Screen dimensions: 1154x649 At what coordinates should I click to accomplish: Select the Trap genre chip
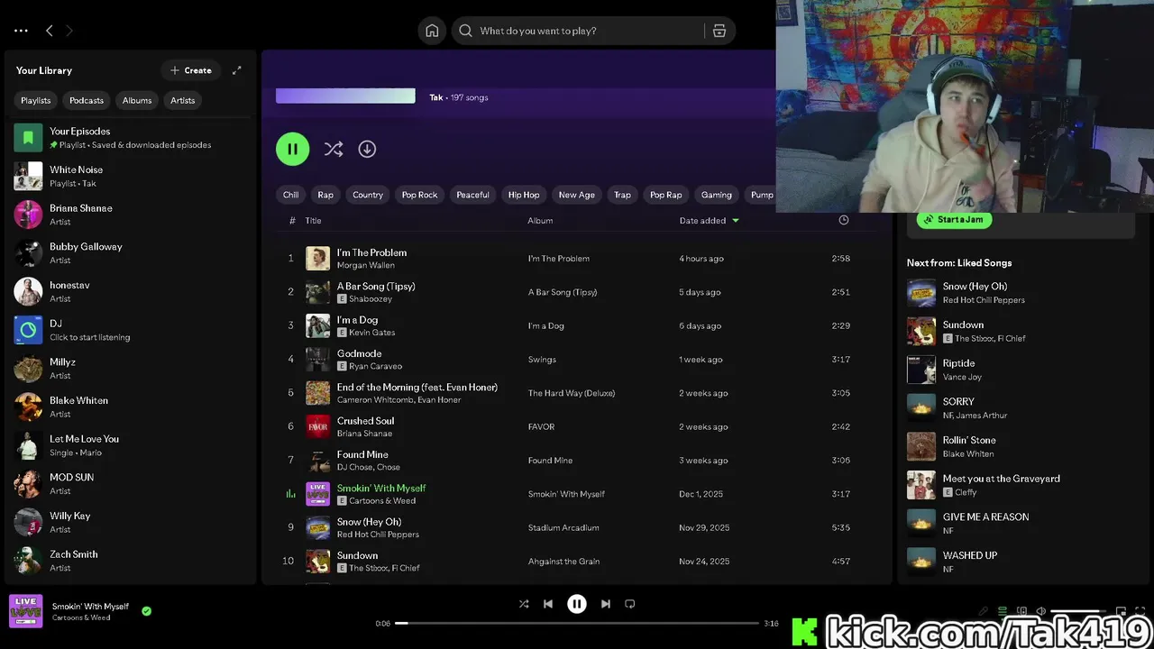coord(623,195)
